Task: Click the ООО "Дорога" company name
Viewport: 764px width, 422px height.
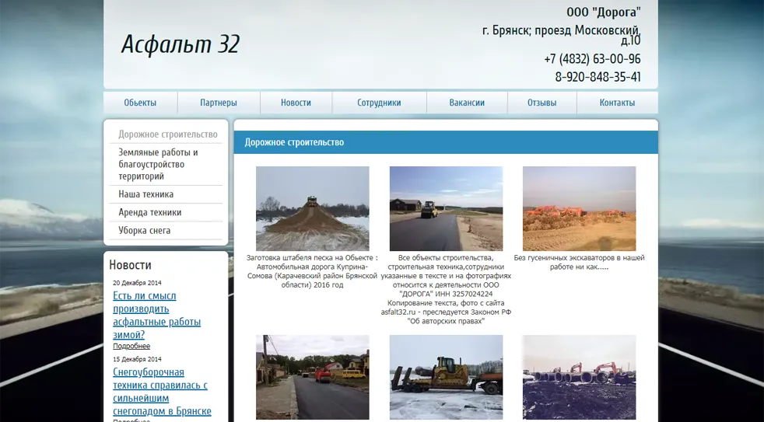Action: coord(604,12)
